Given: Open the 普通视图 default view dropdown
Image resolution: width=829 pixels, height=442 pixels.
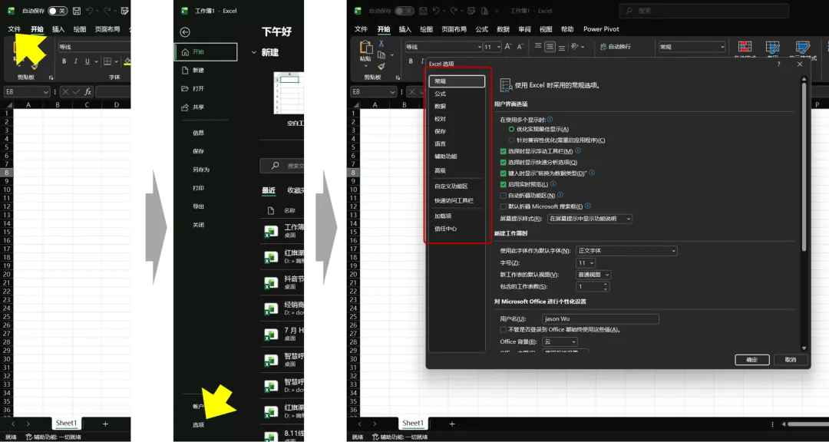Looking at the screenshot, I should pos(593,275).
